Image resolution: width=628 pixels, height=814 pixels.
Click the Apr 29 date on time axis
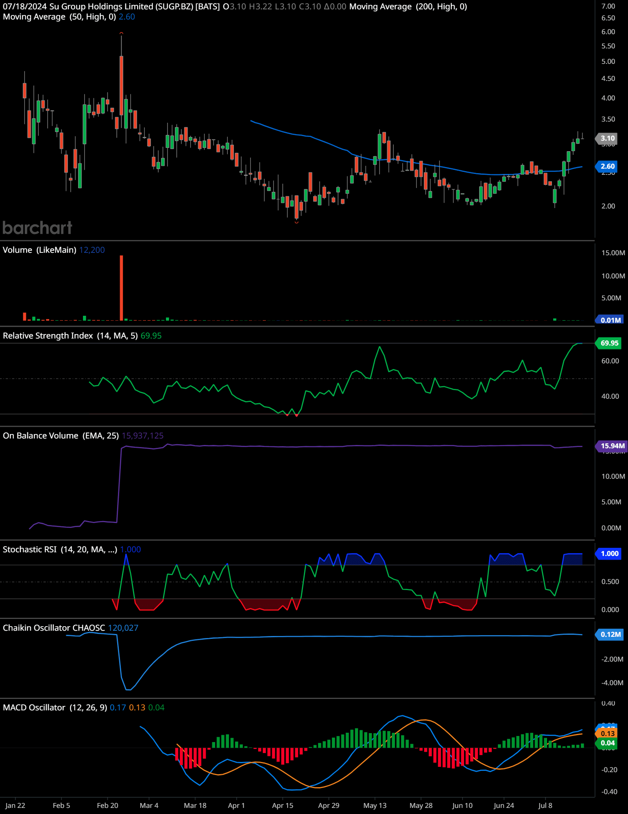pyautogui.click(x=329, y=805)
